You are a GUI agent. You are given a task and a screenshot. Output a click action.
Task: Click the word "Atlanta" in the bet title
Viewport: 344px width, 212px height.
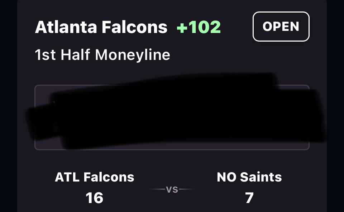(x=64, y=28)
